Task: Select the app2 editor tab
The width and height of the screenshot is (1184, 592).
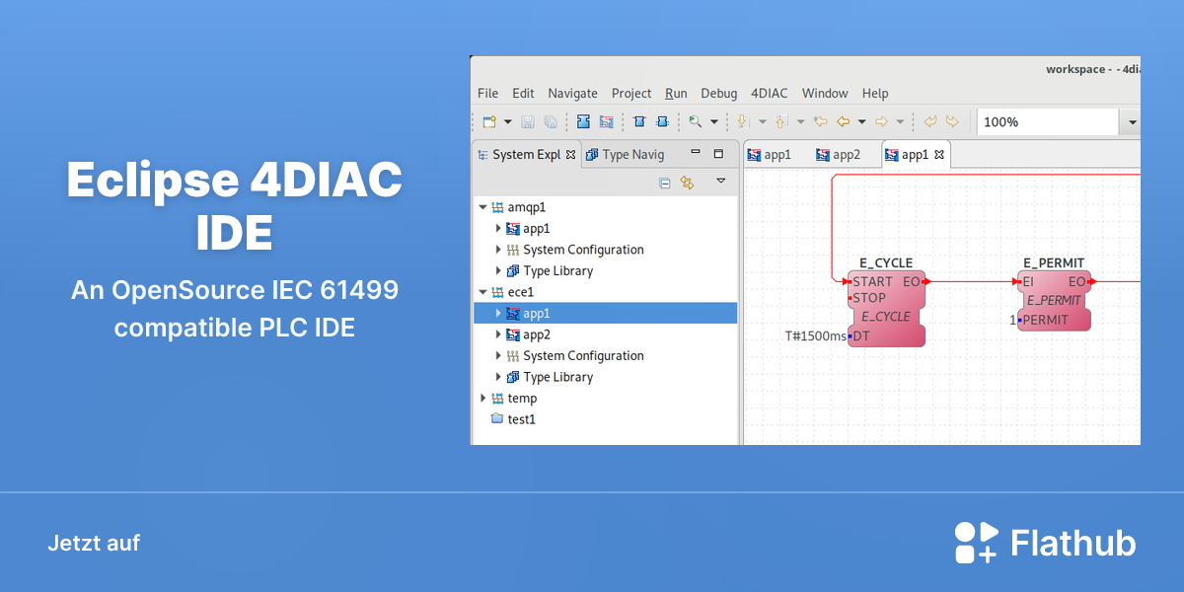Action: [838, 154]
